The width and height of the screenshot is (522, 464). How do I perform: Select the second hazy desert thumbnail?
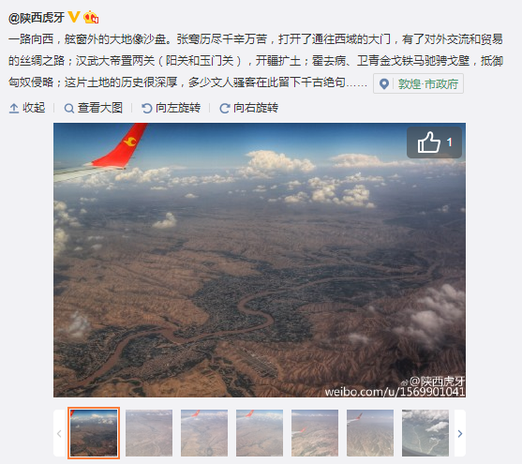(x=149, y=433)
